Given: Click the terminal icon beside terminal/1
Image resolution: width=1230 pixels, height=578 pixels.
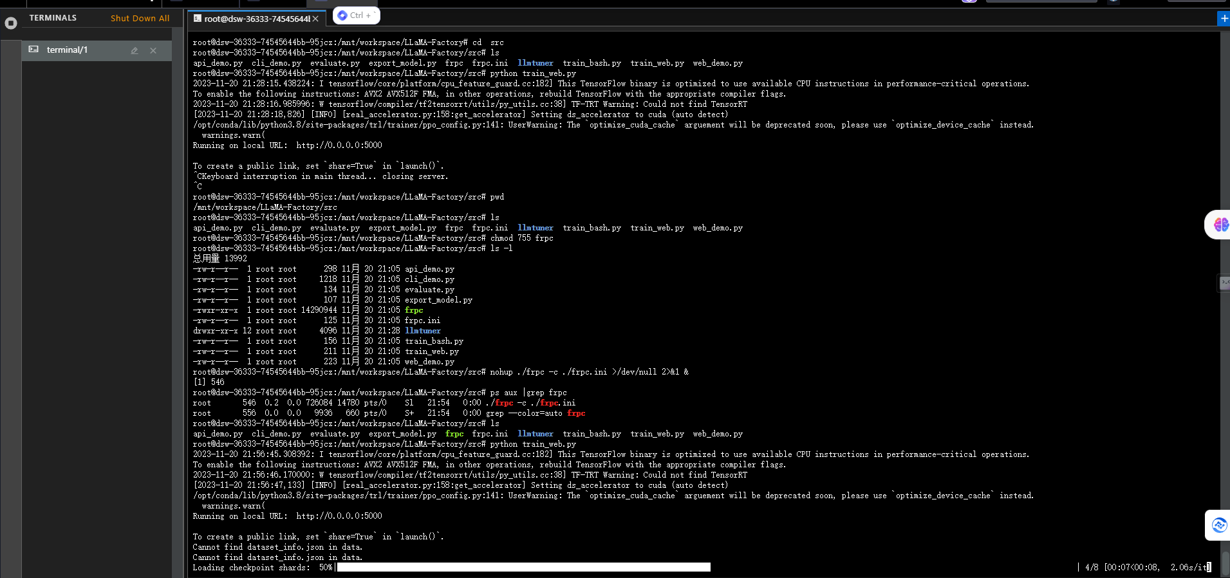Looking at the screenshot, I should [33, 50].
